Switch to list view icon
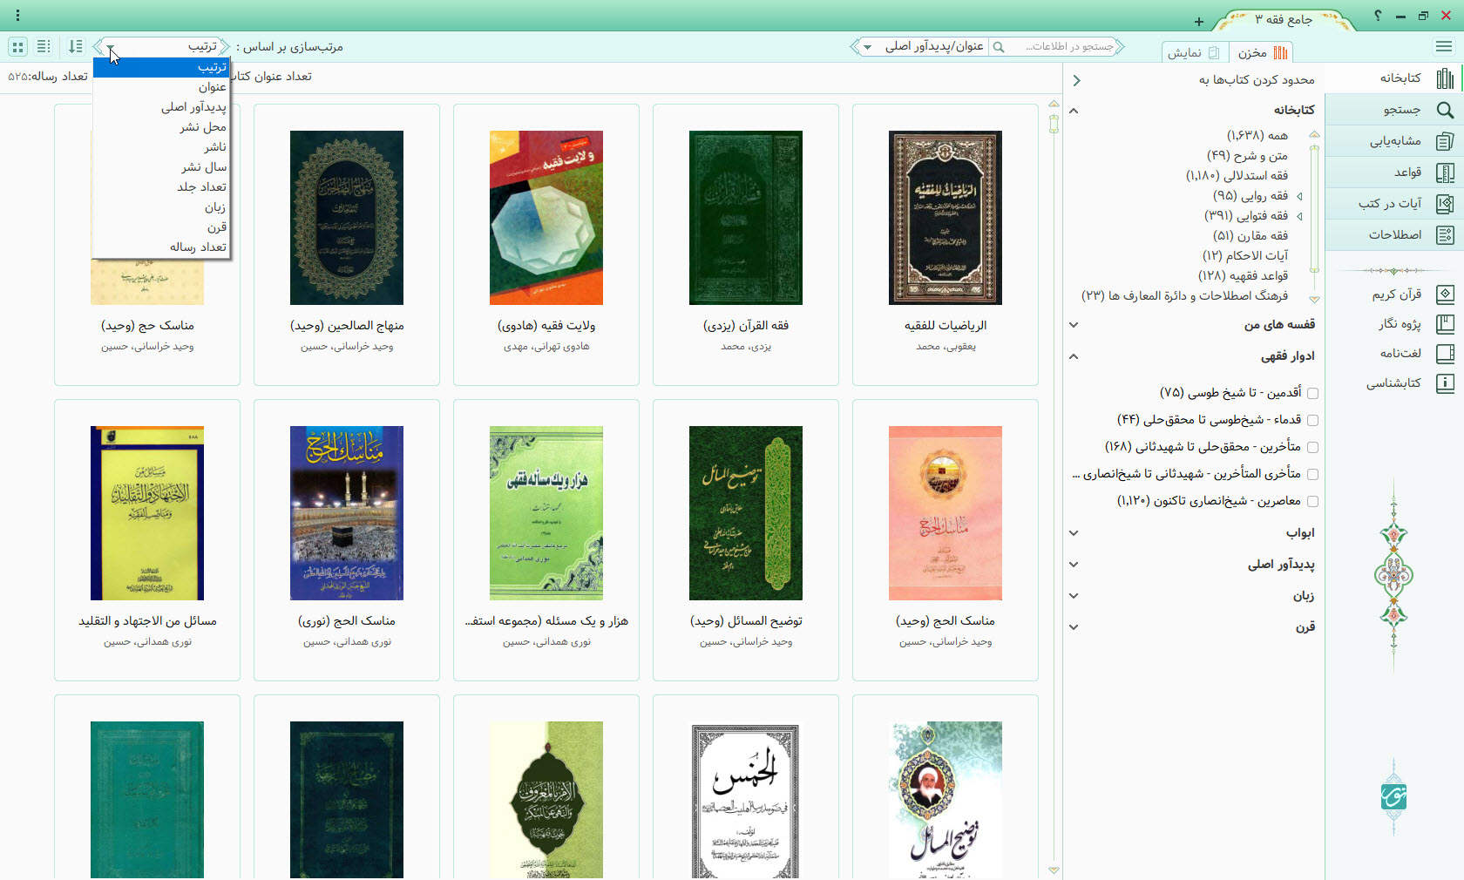This screenshot has height=880, width=1464. pyautogui.click(x=44, y=46)
